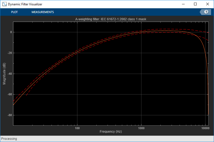The width and height of the screenshot is (214, 142).
Task: Click the 100 Hz frequency tick label
Action: [77, 128]
